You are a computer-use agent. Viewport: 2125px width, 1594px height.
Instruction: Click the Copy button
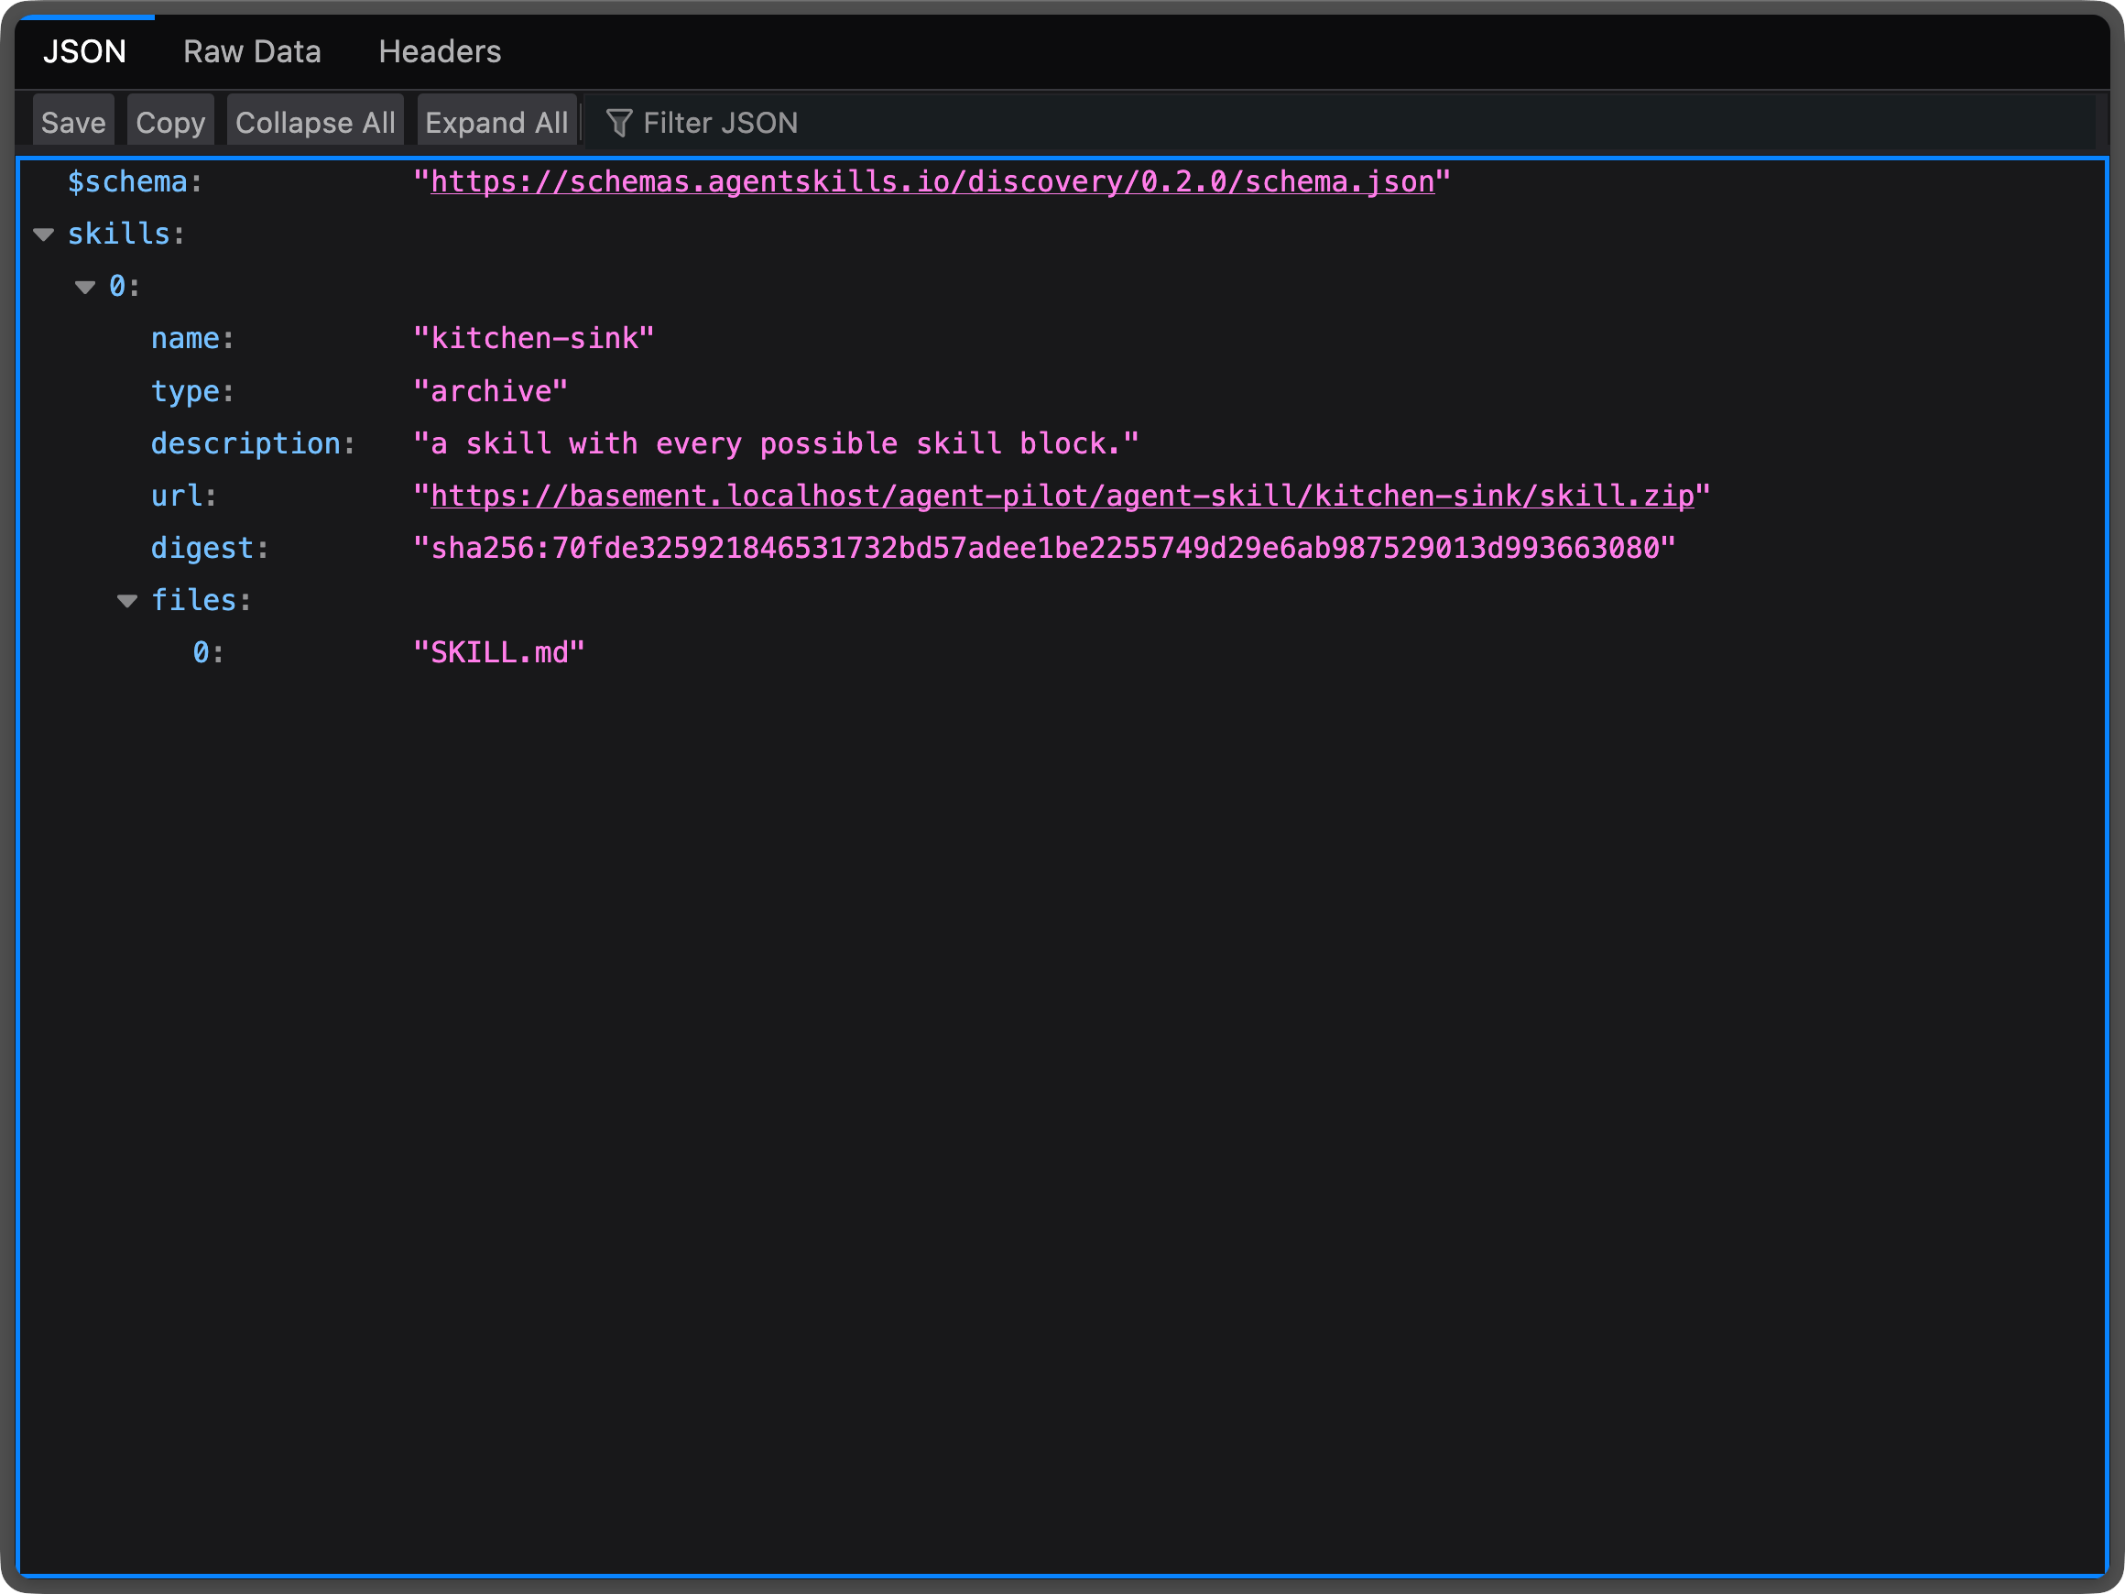click(170, 122)
